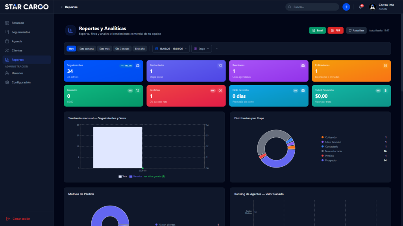Click the Reportes bar chart sidebar icon
Screen dimensions: 403x226
(x=7, y=60)
